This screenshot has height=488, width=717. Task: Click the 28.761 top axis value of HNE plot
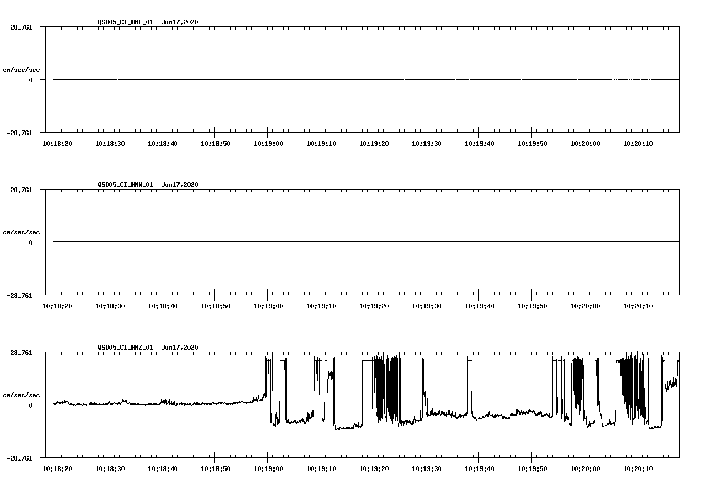pyautogui.click(x=21, y=27)
